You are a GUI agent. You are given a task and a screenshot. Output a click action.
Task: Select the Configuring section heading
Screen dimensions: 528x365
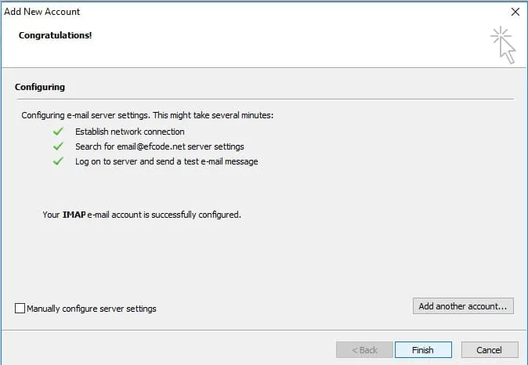40,87
